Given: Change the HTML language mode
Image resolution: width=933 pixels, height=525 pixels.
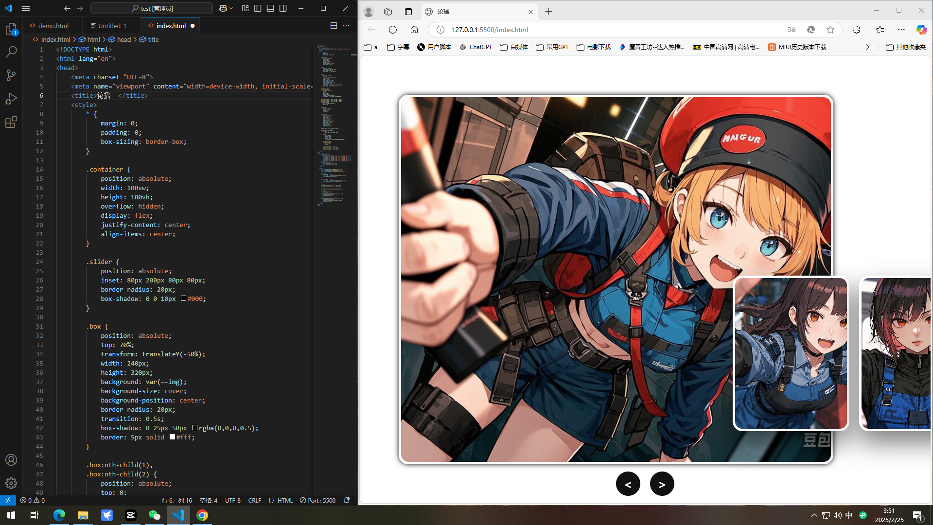Looking at the screenshot, I should coord(281,500).
